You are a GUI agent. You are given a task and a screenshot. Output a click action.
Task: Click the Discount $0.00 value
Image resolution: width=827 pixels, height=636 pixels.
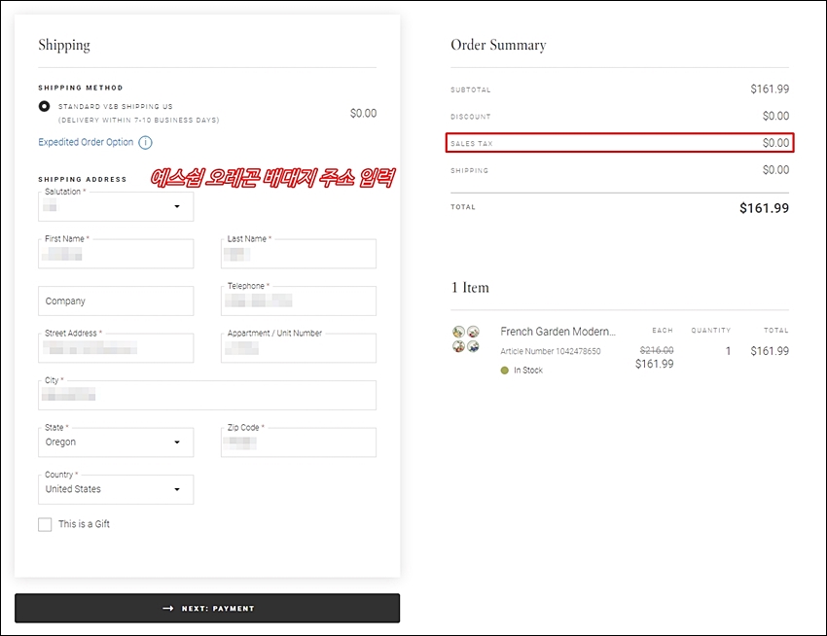click(775, 116)
